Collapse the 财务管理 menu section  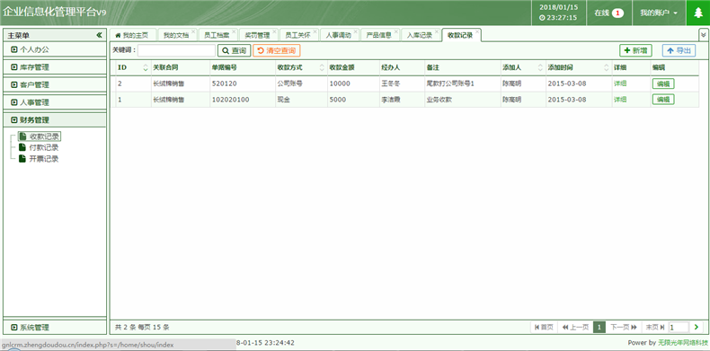(55, 120)
